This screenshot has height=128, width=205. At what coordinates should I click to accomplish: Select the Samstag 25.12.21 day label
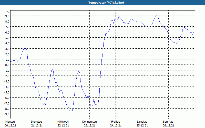click(x=142, y=124)
